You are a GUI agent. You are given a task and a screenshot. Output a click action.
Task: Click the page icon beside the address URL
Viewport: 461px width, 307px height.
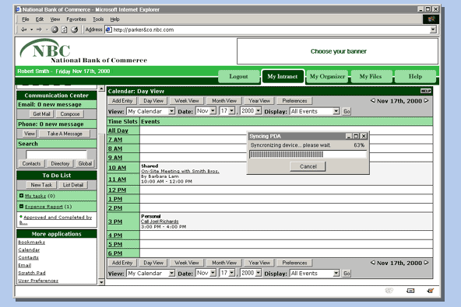[108, 30]
